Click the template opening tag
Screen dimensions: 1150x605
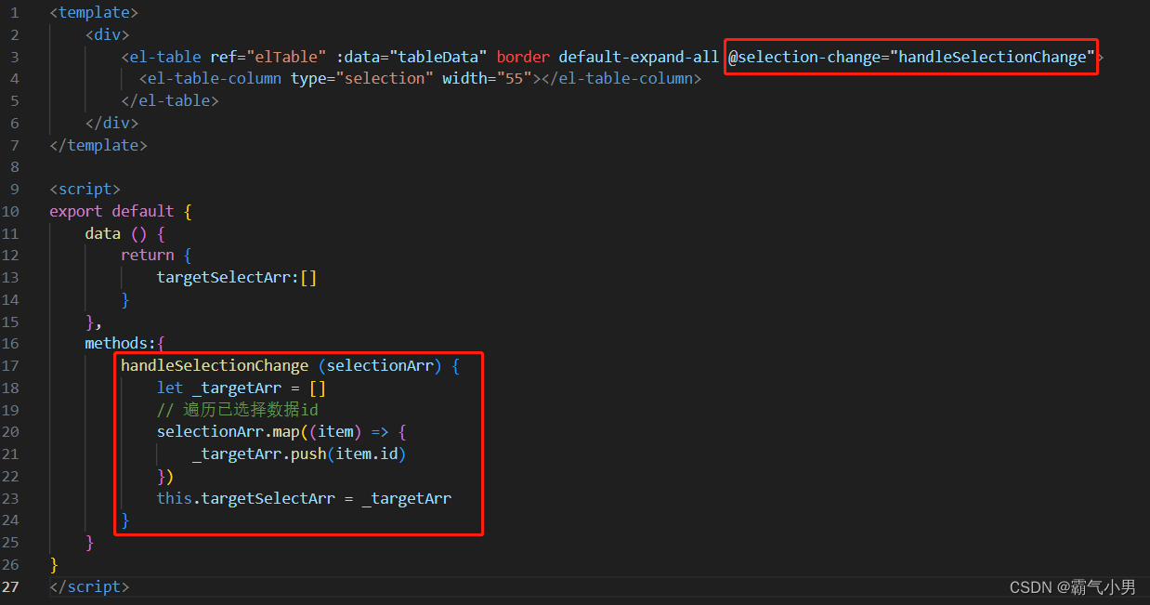pyautogui.click(x=93, y=12)
